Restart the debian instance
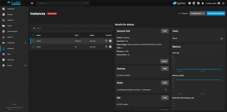Screen dimensions: 227x112 click(106, 41)
